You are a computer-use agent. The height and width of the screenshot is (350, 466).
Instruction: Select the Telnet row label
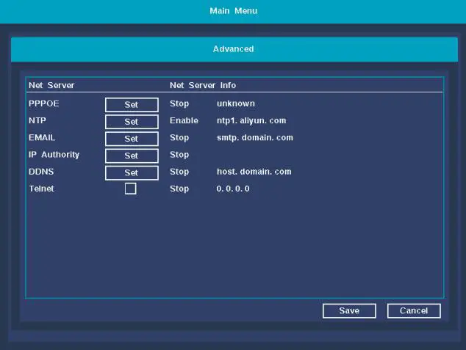click(42, 189)
